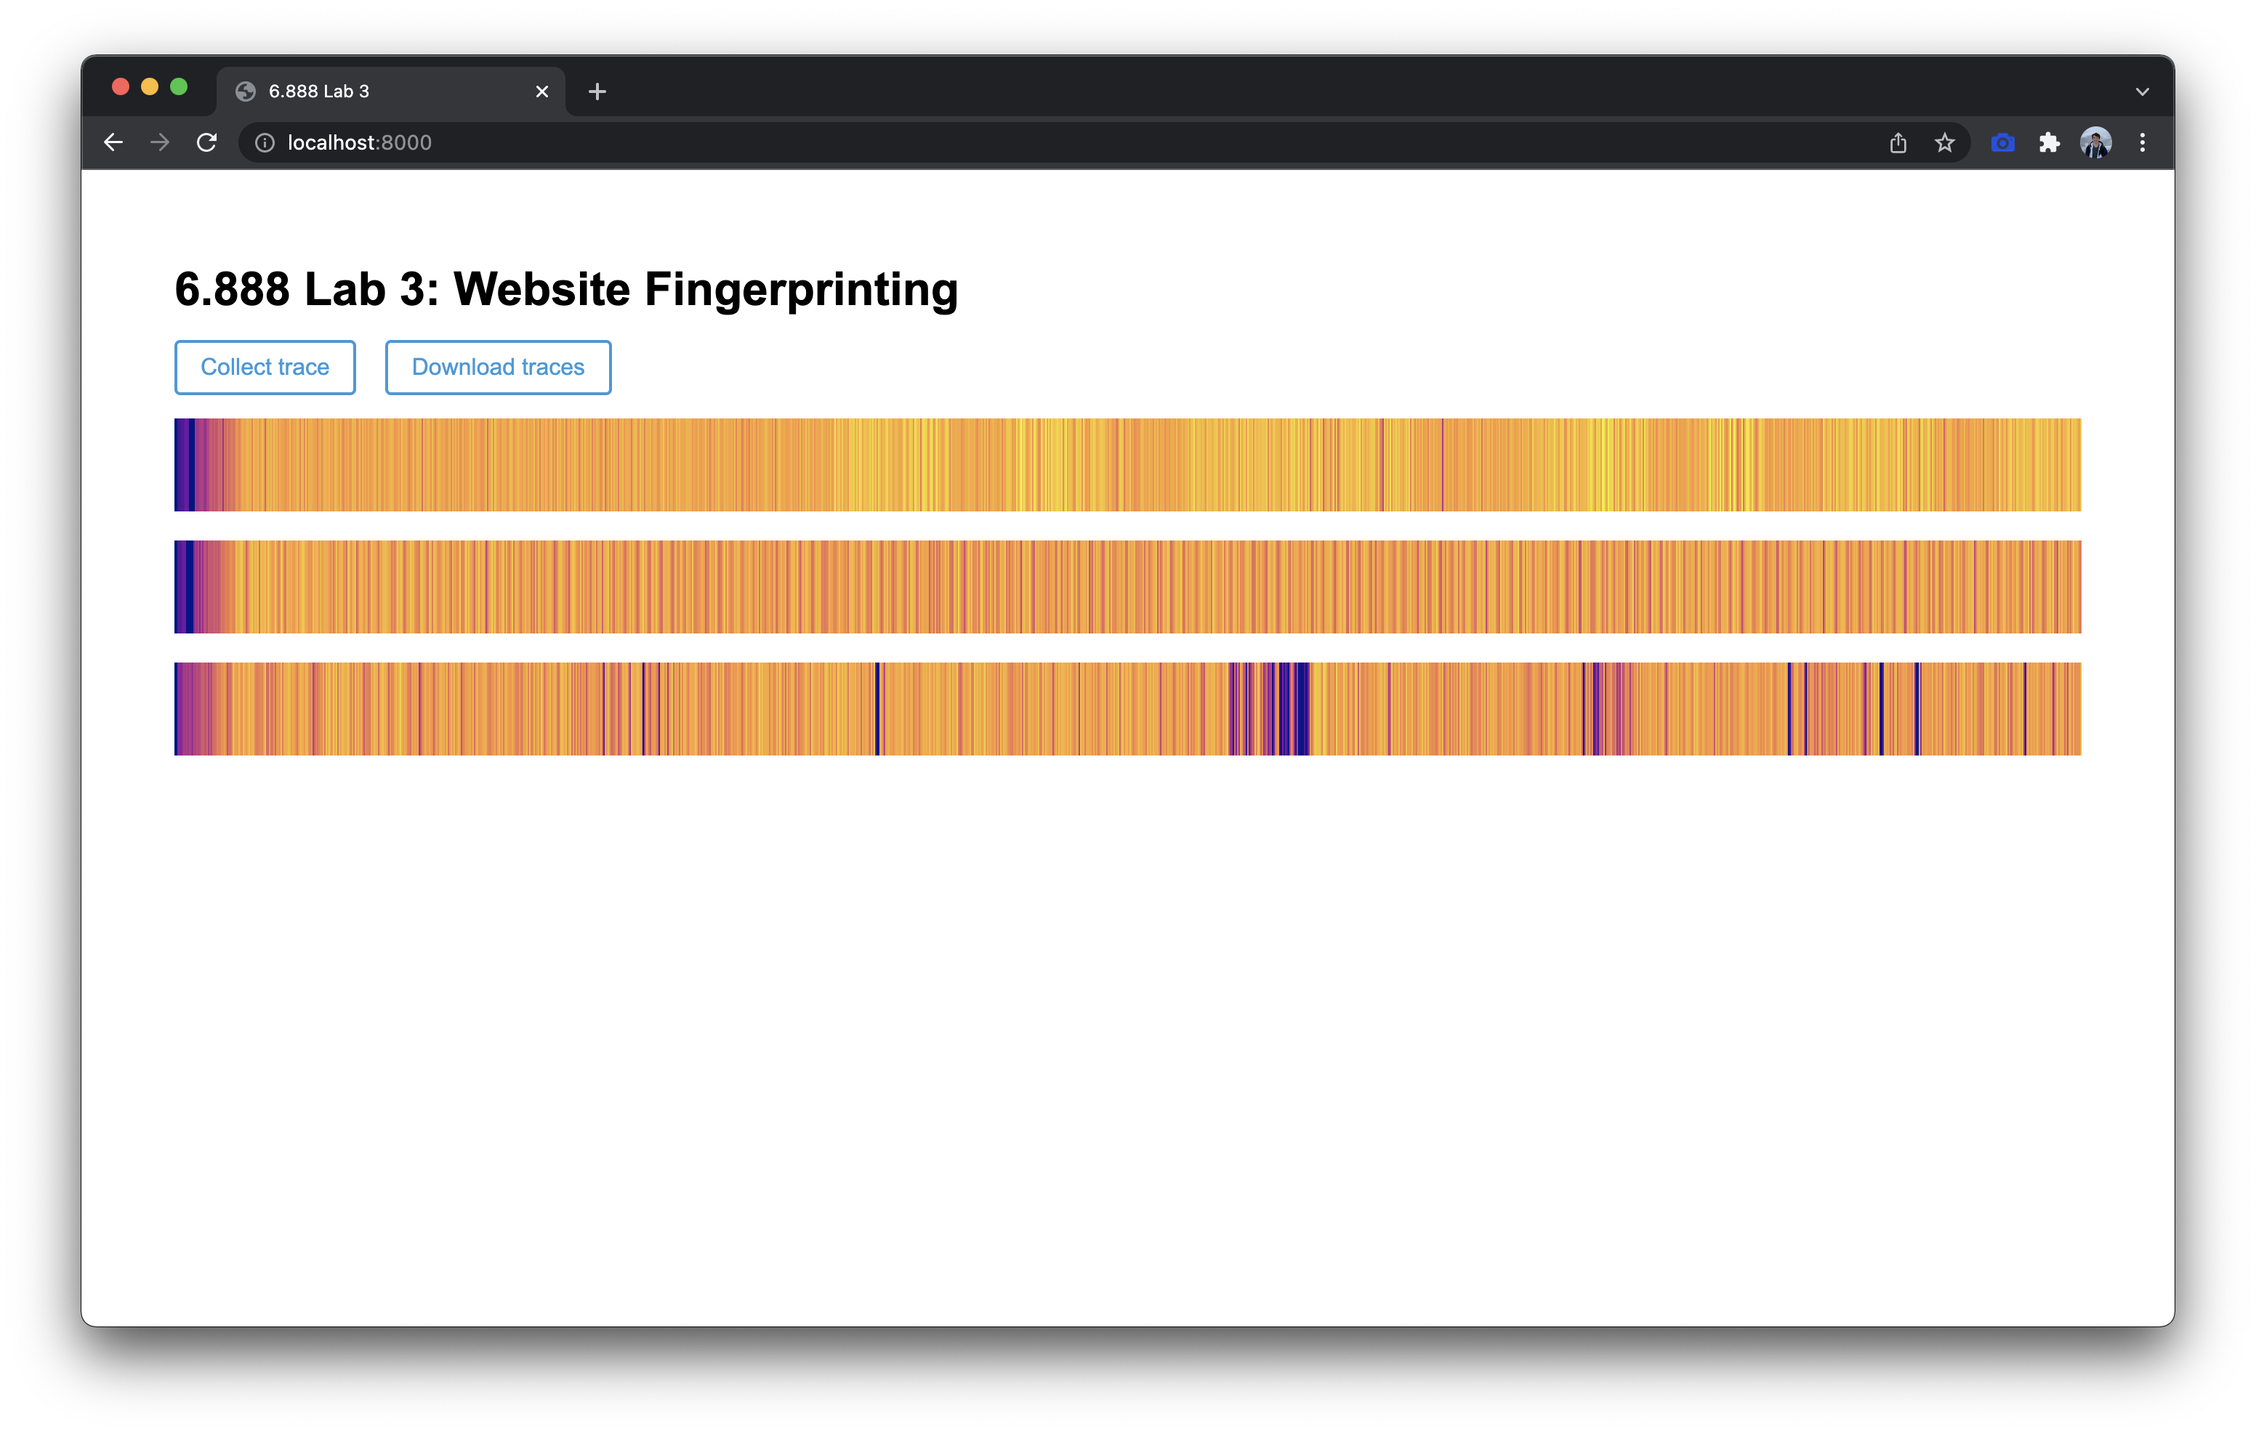Click the third trace heatmap strip

click(x=1127, y=708)
